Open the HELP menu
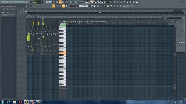186x104 pixels. tap(27, 2)
